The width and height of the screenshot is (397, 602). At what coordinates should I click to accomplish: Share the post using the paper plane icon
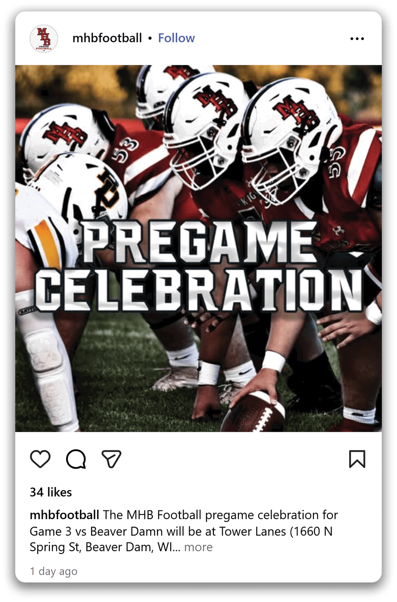click(112, 459)
